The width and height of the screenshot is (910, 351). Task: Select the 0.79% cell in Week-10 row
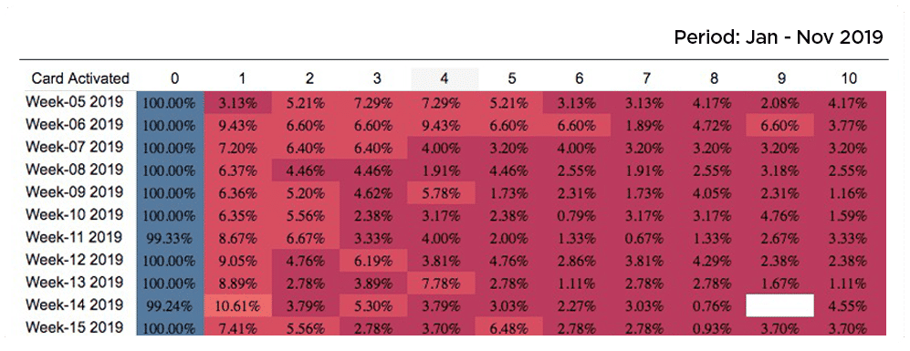tap(577, 214)
